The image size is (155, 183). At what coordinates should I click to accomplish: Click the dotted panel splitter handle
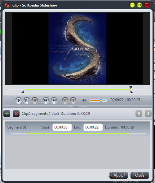click(x=77, y=106)
